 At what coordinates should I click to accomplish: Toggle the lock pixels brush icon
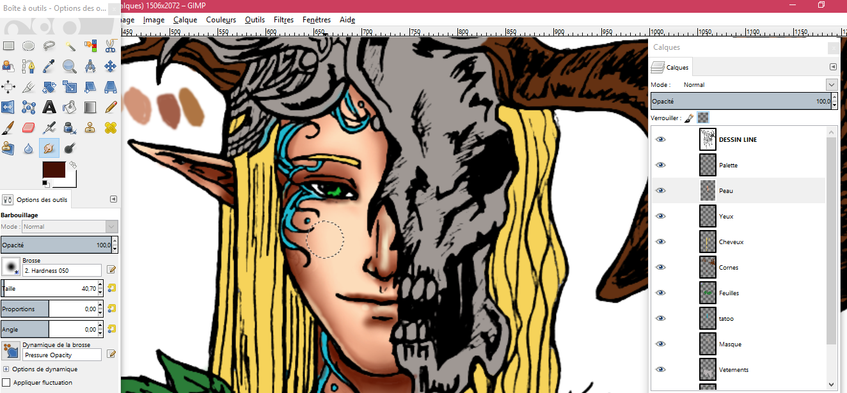pyautogui.click(x=689, y=118)
